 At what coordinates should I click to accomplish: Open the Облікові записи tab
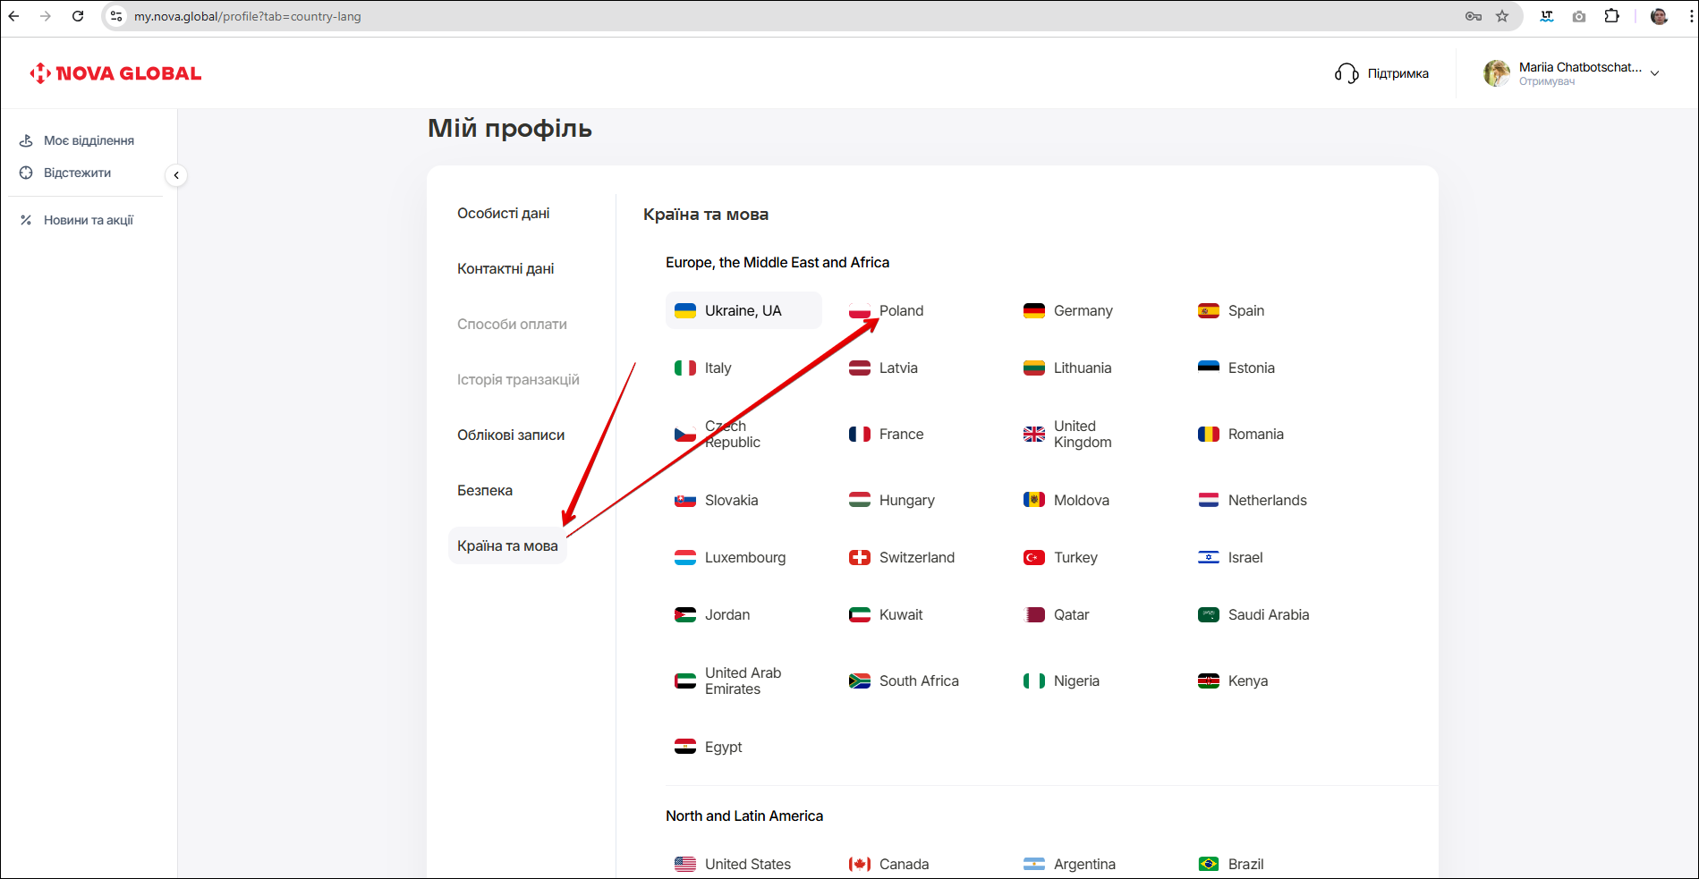(511, 435)
